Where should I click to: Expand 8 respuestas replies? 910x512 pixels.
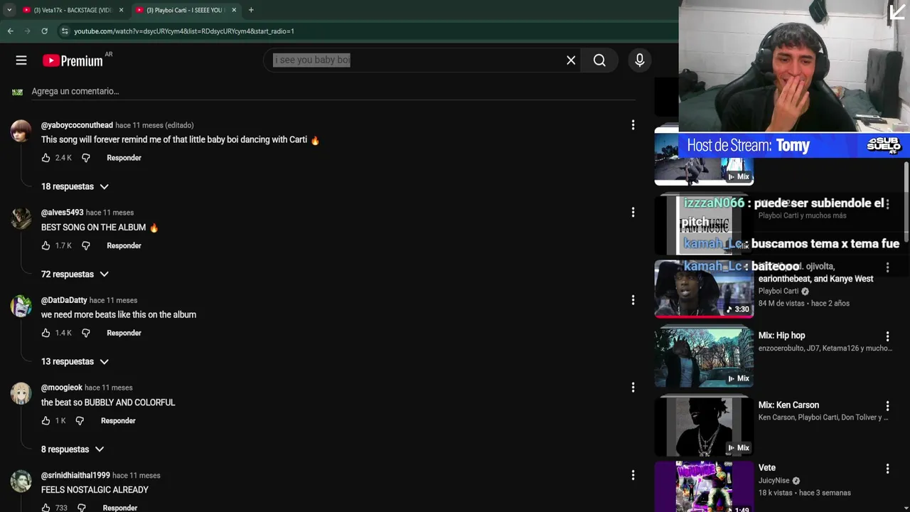[73, 449]
